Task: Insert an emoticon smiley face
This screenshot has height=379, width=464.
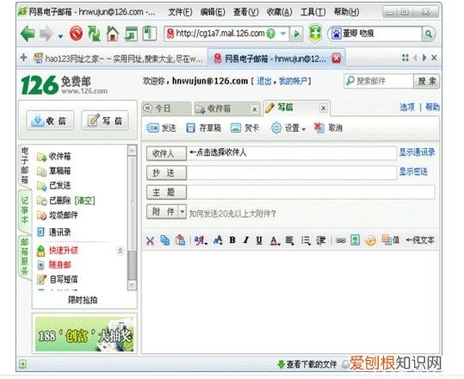Action: tap(370, 240)
